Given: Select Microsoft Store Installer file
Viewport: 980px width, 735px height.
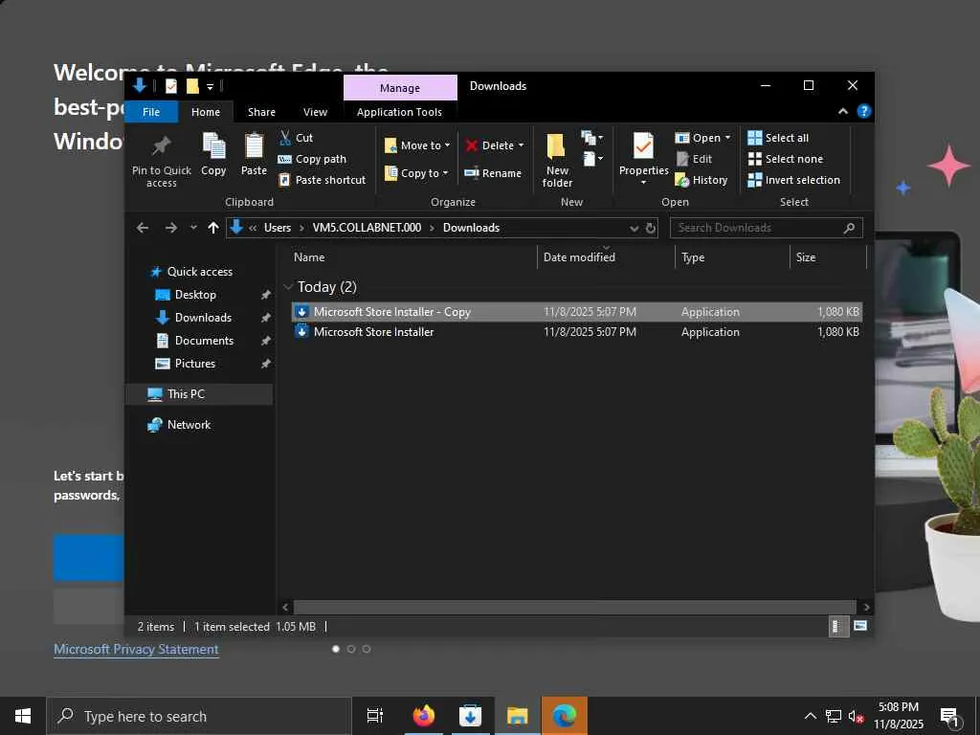Looking at the screenshot, I should click(x=576, y=332).
